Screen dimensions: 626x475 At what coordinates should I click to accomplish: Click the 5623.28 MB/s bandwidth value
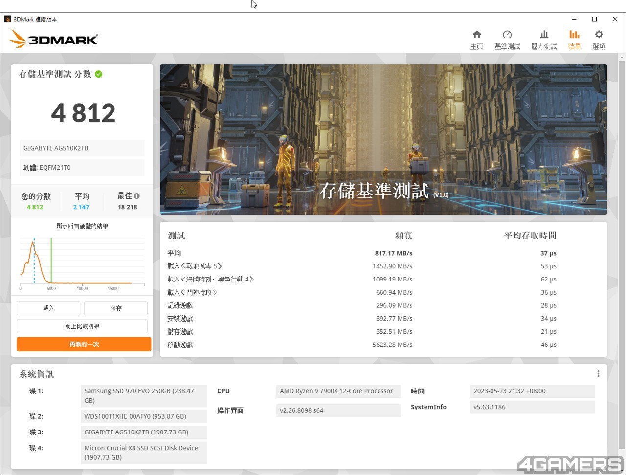(392, 345)
